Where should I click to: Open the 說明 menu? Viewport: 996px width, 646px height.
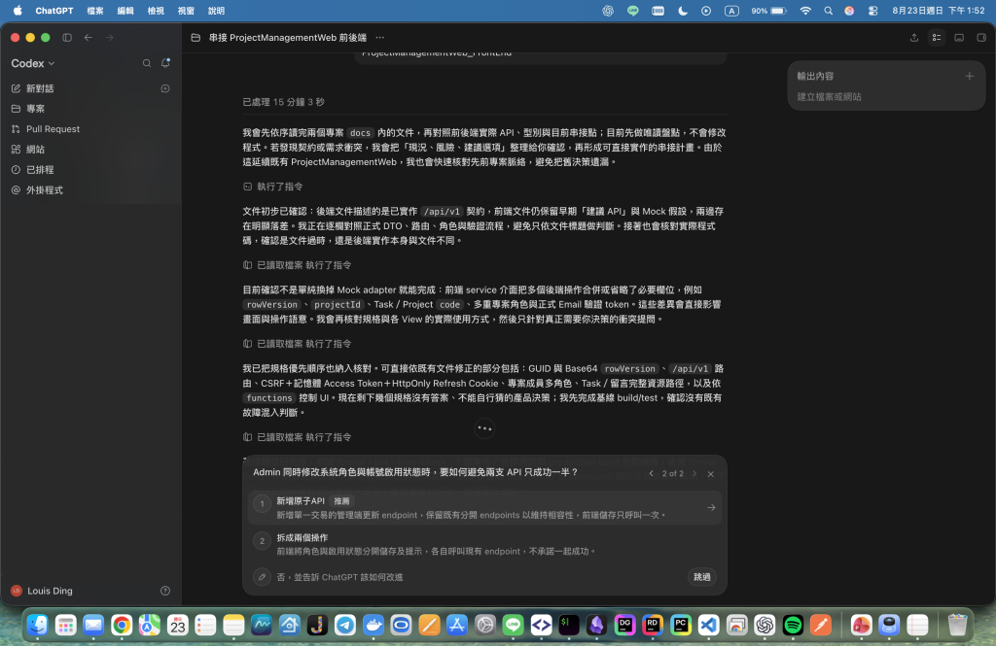(x=216, y=11)
